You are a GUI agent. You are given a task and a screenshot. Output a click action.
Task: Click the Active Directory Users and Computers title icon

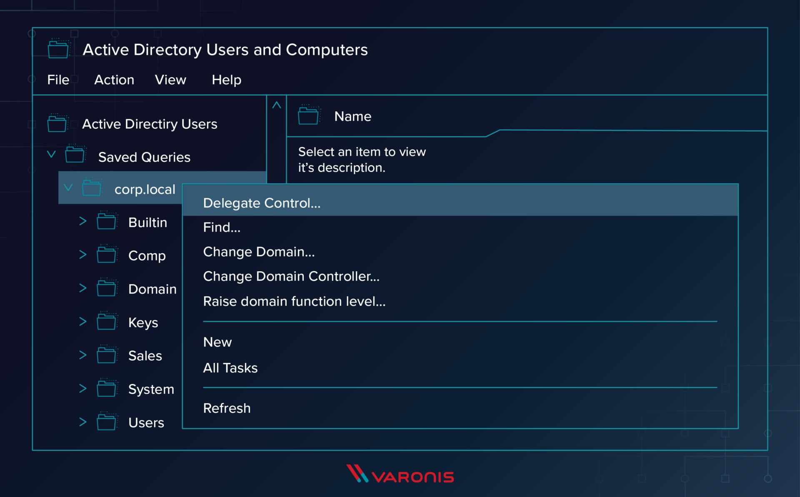click(59, 49)
